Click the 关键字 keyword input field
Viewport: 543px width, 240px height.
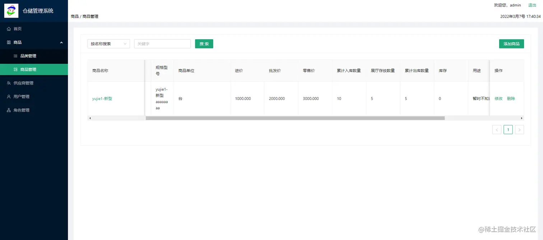click(x=162, y=44)
